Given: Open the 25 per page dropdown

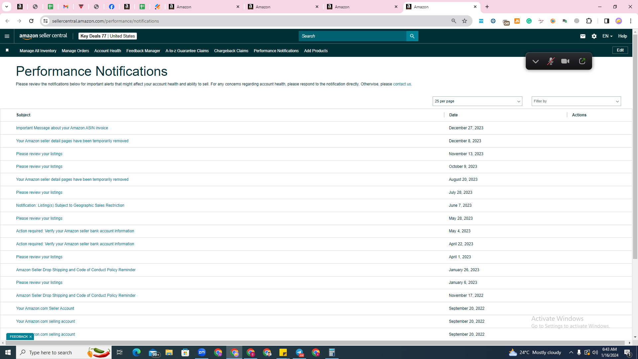Looking at the screenshot, I should pyautogui.click(x=477, y=101).
